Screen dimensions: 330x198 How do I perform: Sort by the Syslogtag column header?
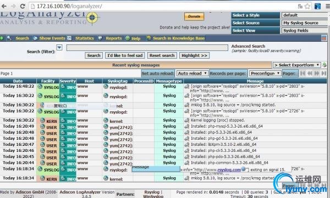coord(118,81)
